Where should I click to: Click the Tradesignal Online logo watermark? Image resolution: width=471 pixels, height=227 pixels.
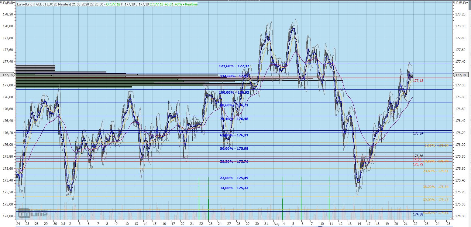pos(33,213)
